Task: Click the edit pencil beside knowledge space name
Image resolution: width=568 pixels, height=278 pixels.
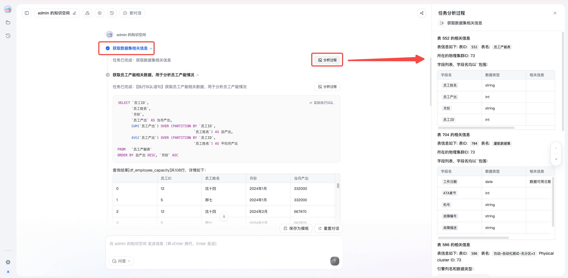Action: [x=74, y=13]
